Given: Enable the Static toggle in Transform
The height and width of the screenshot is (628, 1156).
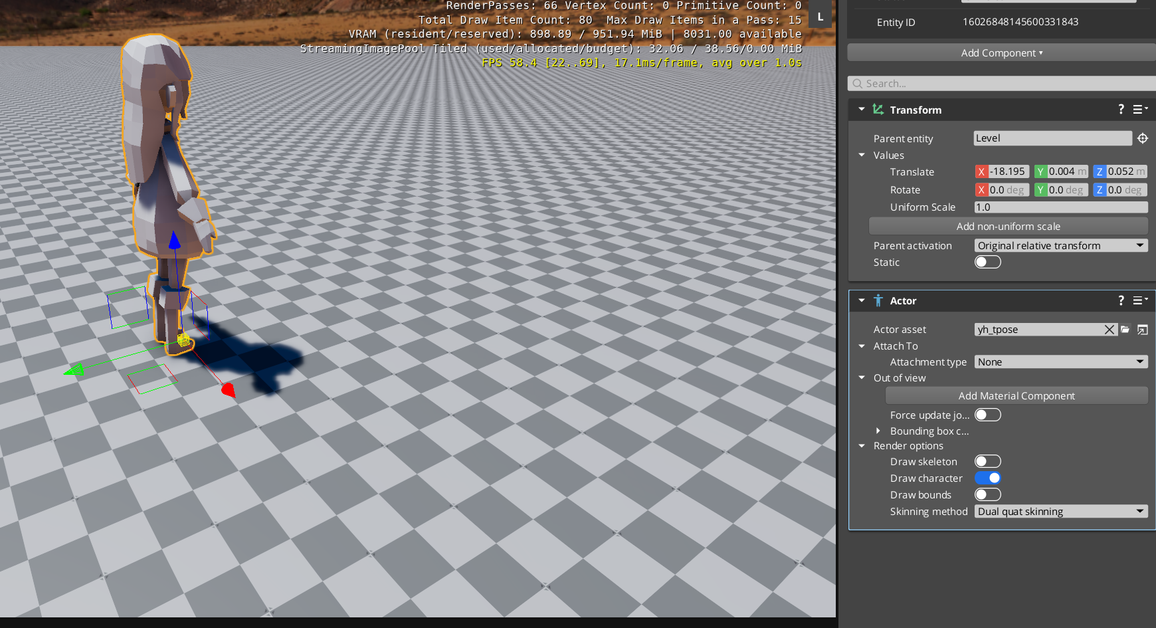Looking at the screenshot, I should click(x=987, y=261).
